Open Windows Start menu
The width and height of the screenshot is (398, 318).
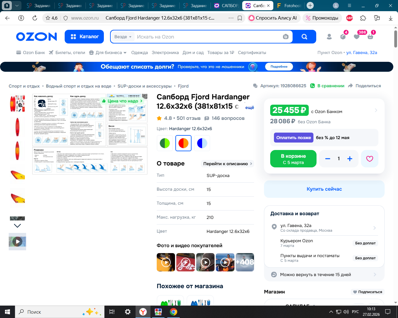click(7, 312)
